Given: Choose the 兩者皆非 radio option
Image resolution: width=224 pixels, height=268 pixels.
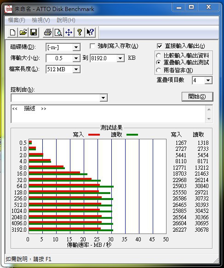Looking at the screenshot, I should pos(159,70).
